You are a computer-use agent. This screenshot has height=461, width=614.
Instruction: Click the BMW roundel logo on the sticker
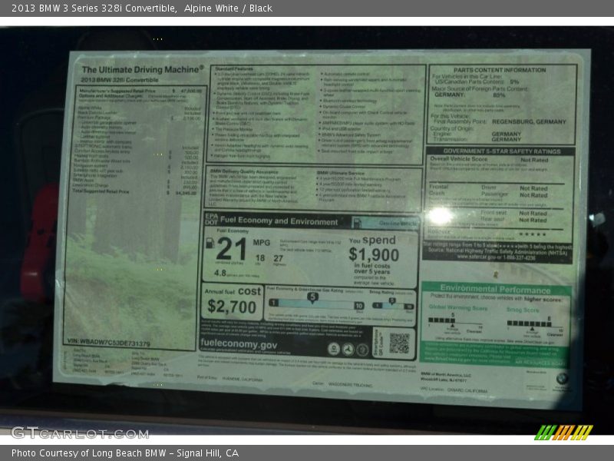point(562,378)
